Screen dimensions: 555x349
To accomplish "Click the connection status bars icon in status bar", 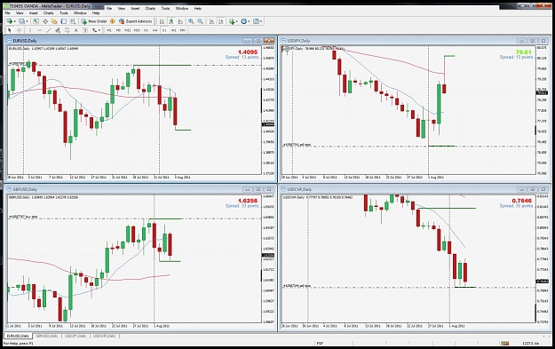I will (504, 343).
